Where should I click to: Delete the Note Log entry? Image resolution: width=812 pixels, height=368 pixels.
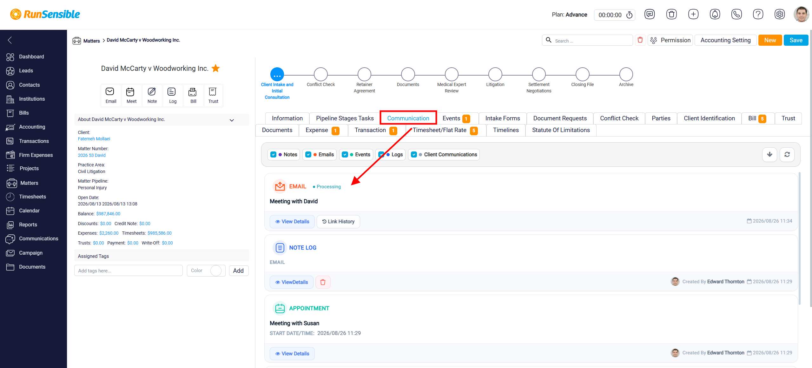point(323,282)
